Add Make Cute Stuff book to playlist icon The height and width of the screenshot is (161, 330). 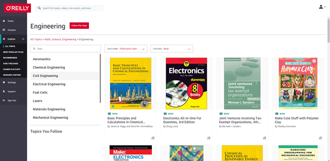(320, 138)
